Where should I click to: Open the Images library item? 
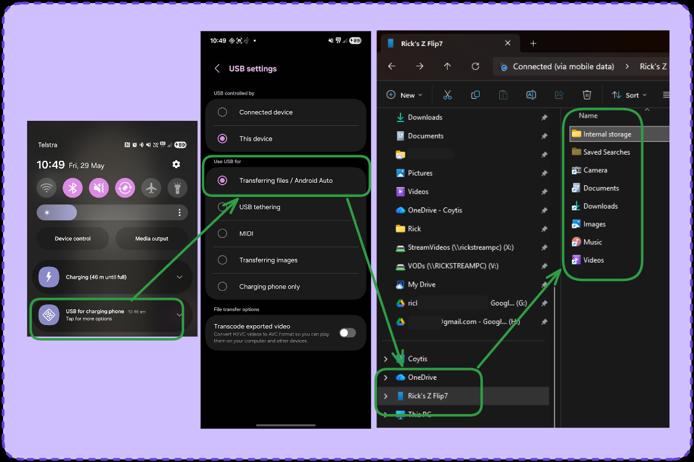tap(594, 224)
